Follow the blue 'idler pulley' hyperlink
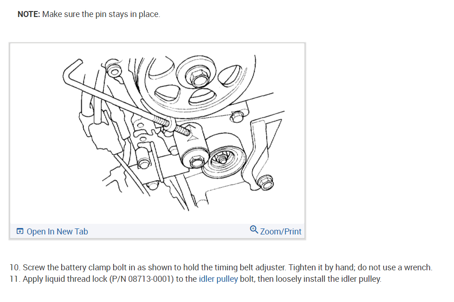The height and width of the screenshot is (302, 454). (x=218, y=279)
